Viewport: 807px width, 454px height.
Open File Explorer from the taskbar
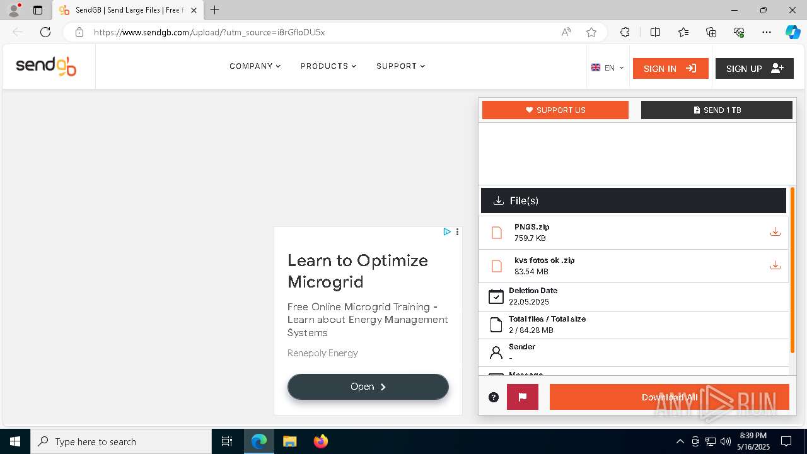289,441
